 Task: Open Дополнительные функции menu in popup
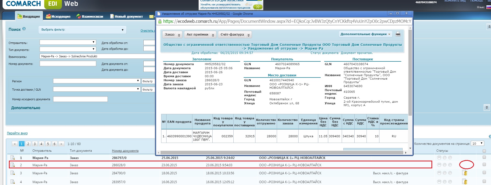point(365,34)
